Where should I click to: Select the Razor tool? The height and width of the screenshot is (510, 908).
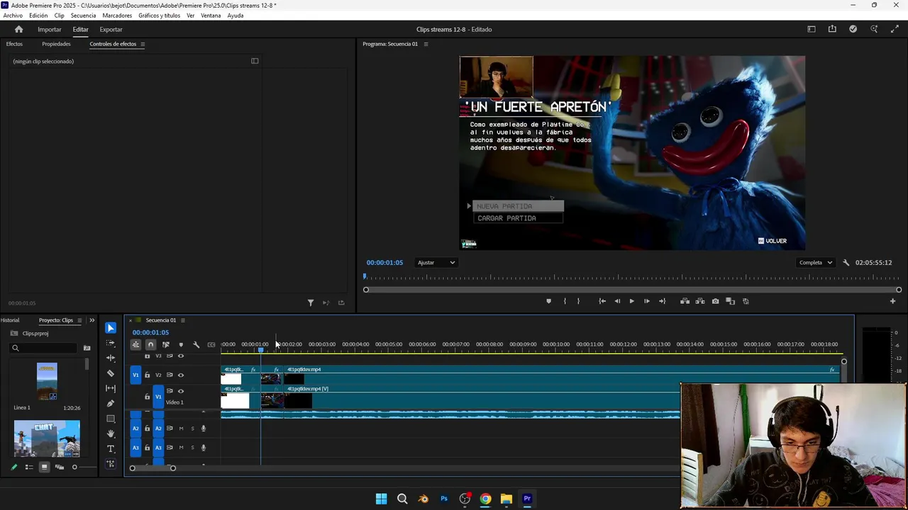pos(111,373)
